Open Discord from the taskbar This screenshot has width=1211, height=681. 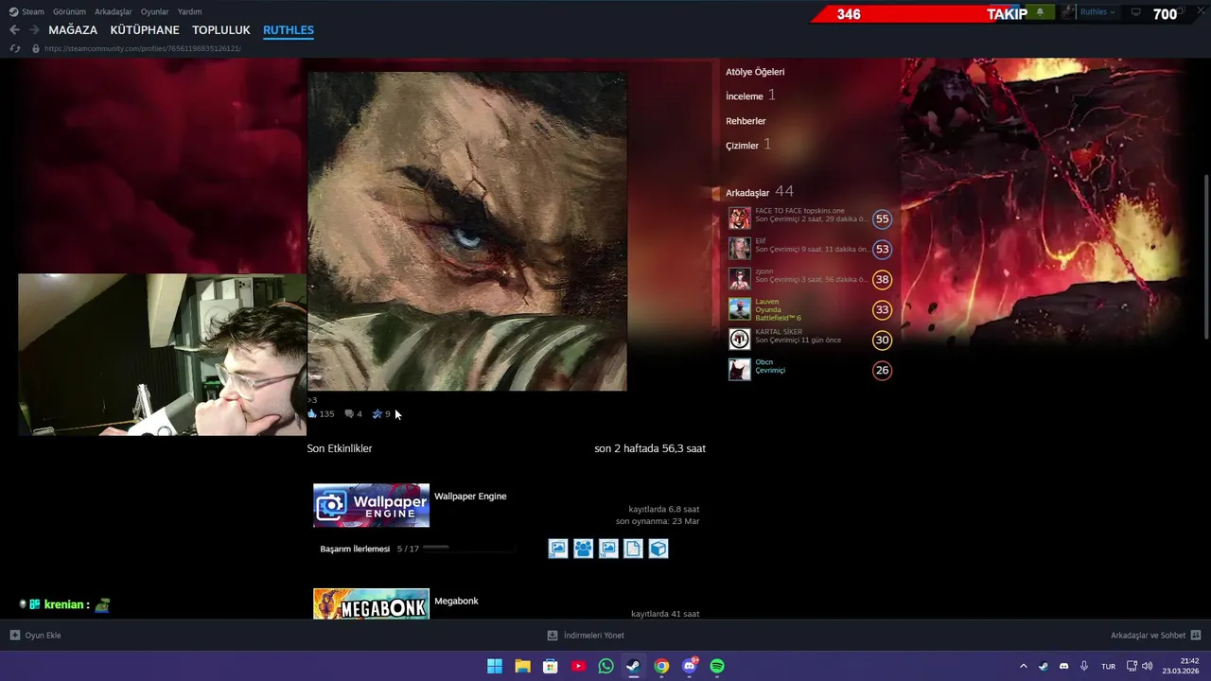[x=690, y=666]
